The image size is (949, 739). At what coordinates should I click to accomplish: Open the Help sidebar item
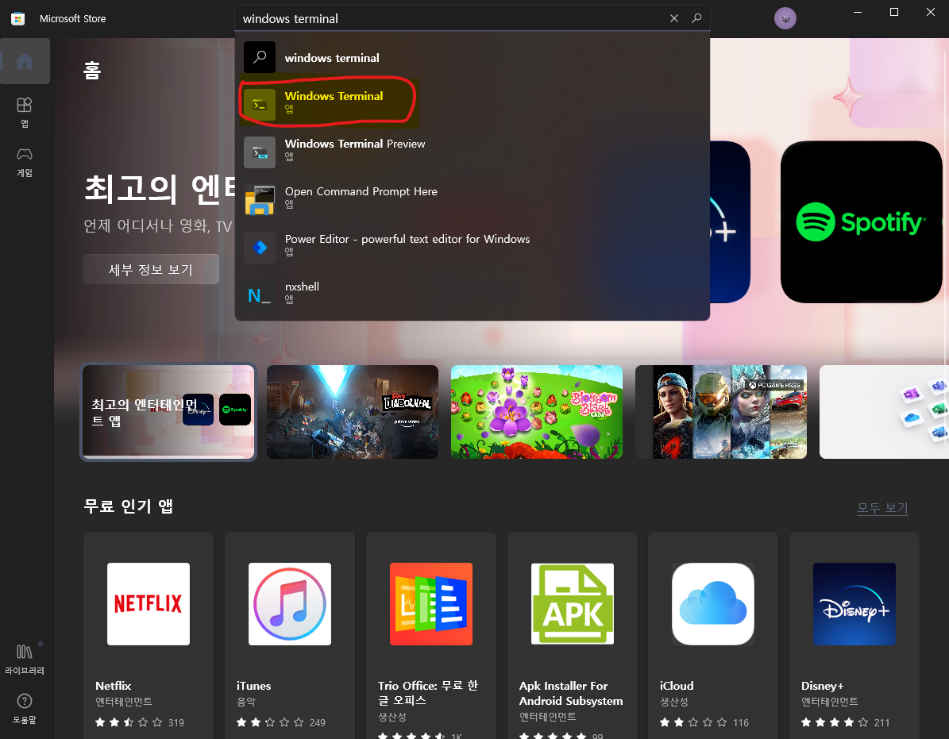click(25, 709)
